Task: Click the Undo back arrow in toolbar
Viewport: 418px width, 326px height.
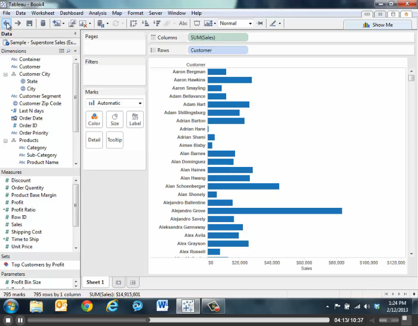Action: (6, 23)
